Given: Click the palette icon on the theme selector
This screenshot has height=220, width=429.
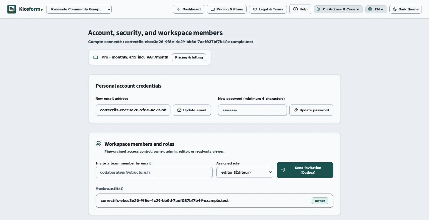Looking at the screenshot, I should [x=318, y=9].
